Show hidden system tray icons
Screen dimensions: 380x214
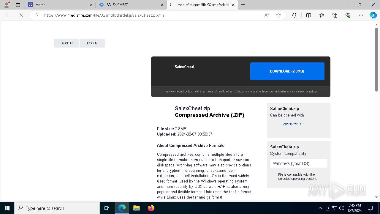(x=320, y=208)
